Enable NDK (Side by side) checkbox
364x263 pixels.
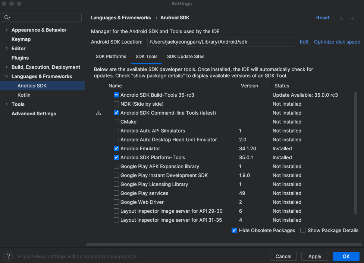116,104
